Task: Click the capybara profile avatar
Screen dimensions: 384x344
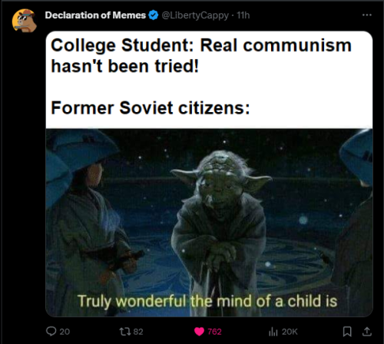Action: (25, 21)
